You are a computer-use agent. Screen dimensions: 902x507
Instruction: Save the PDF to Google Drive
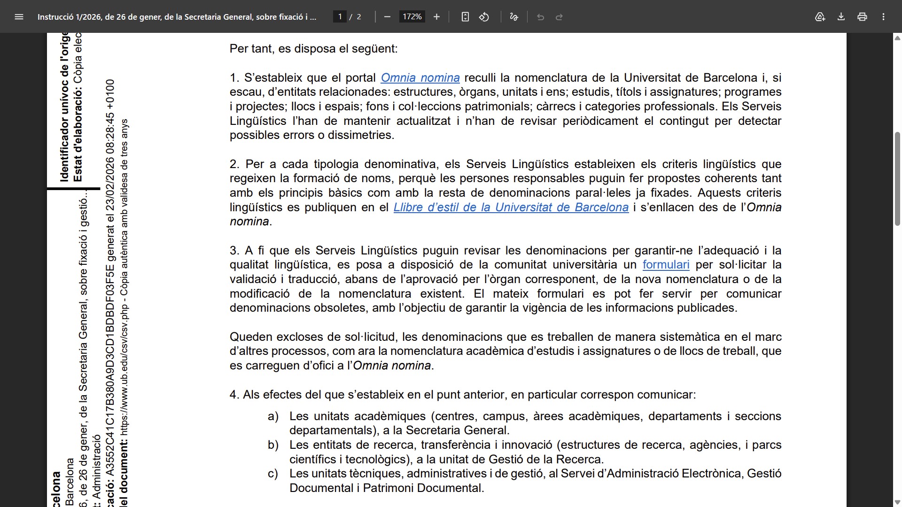point(820,17)
